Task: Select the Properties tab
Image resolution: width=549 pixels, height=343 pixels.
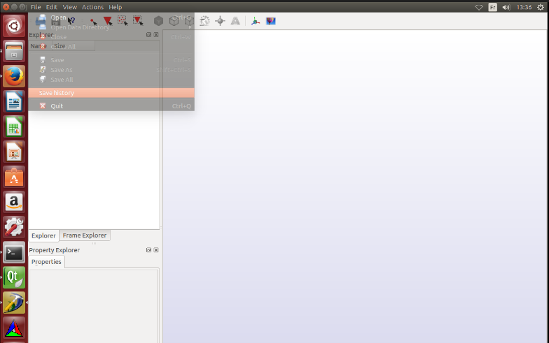Action: (x=46, y=262)
